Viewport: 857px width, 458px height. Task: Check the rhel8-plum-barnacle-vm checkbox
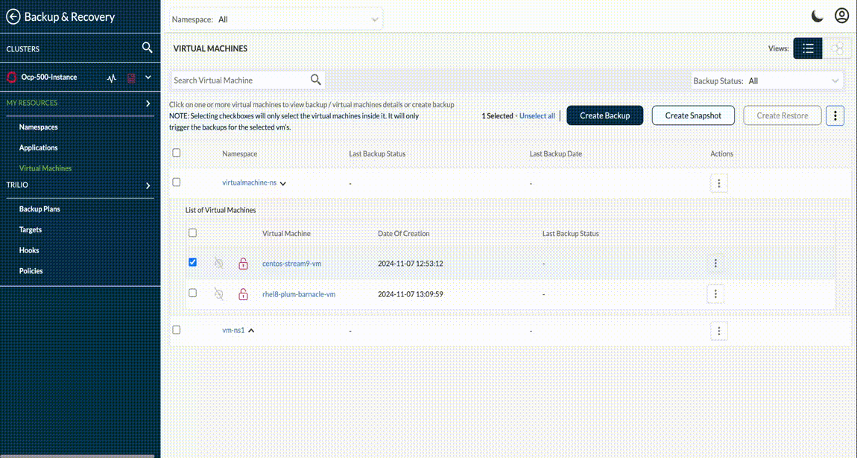point(193,293)
